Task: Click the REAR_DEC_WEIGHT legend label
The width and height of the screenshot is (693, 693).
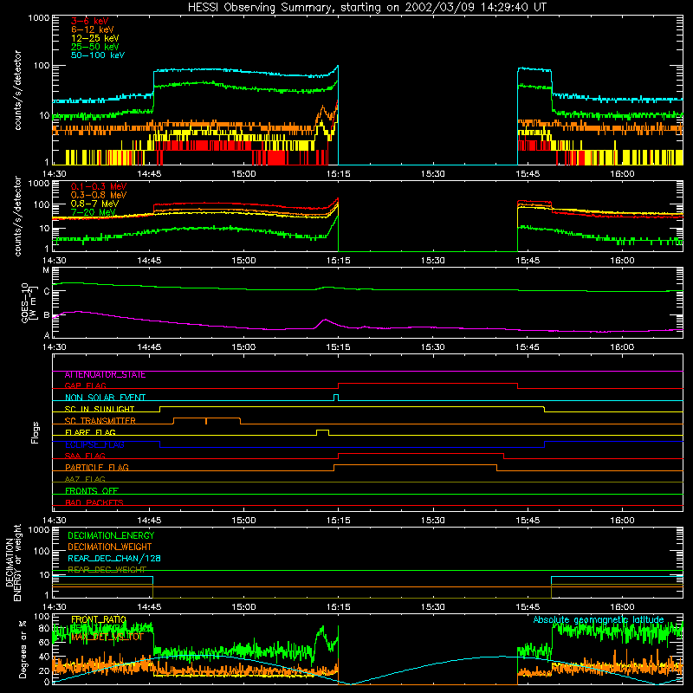Action: point(107,570)
